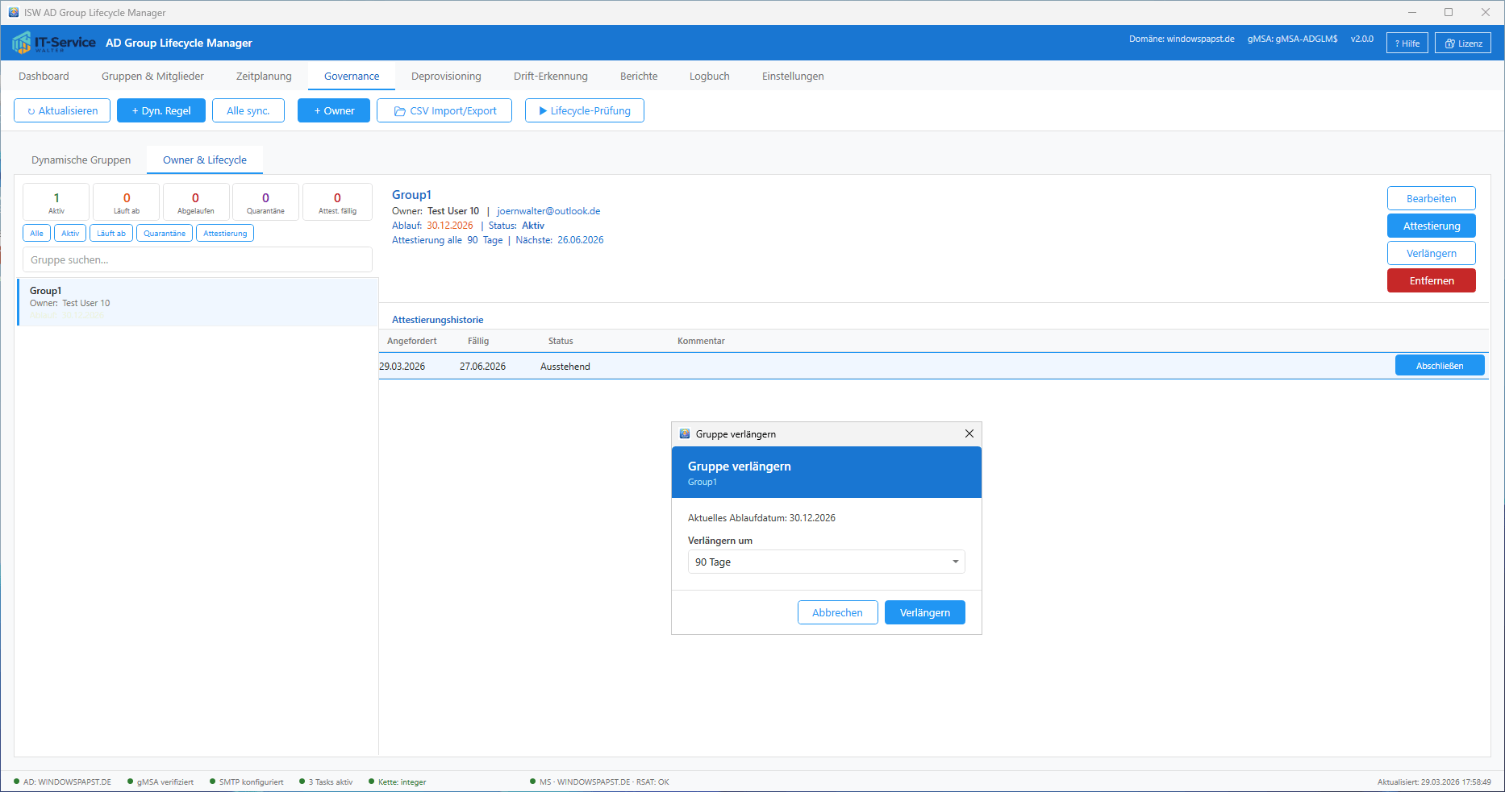
Task: Open the Lizenz license dialog
Action: point(1462,44)
